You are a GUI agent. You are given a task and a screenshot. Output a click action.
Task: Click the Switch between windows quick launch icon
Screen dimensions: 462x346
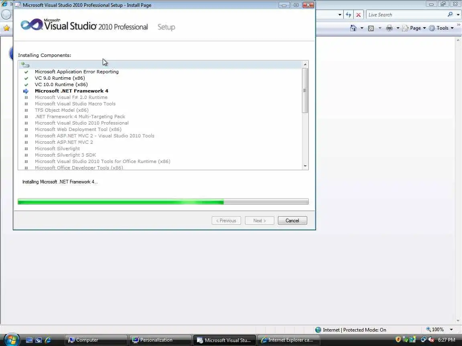tap(38, 340)
